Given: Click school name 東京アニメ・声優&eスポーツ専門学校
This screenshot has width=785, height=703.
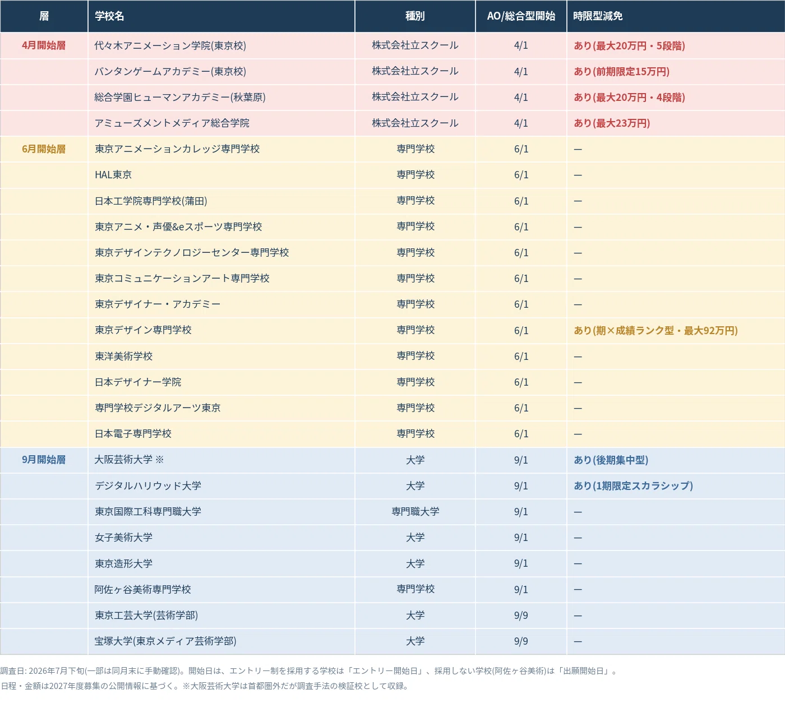Looking at the screenshot, I should [178, 227].
